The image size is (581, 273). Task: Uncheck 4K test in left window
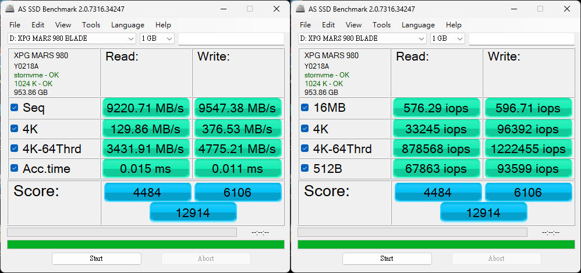point(15,129)
